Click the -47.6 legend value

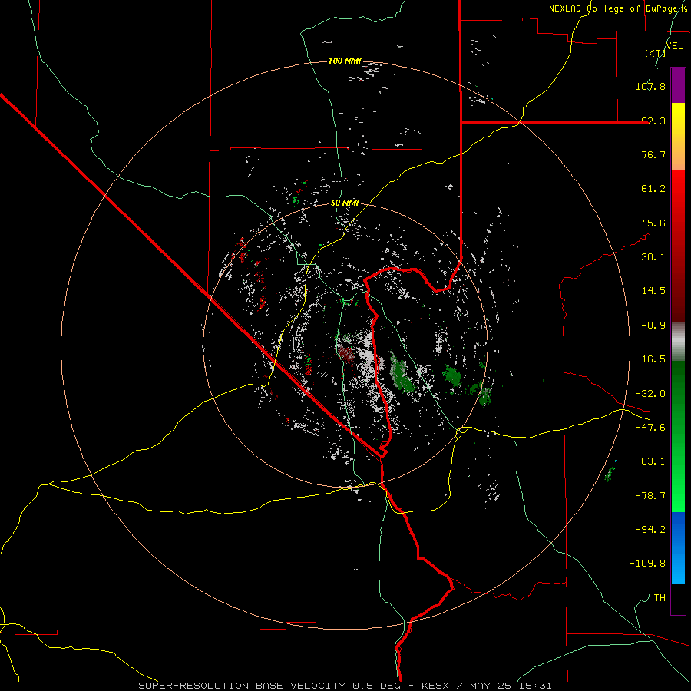[650, 428]
